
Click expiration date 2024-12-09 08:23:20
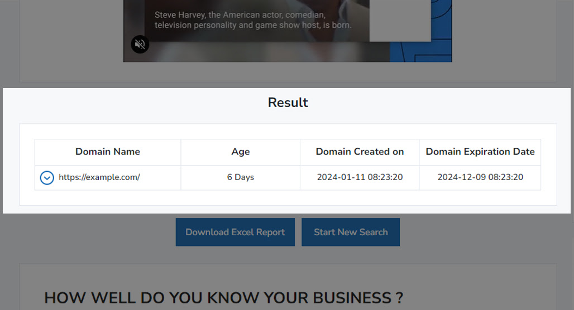tap(480, 177)
